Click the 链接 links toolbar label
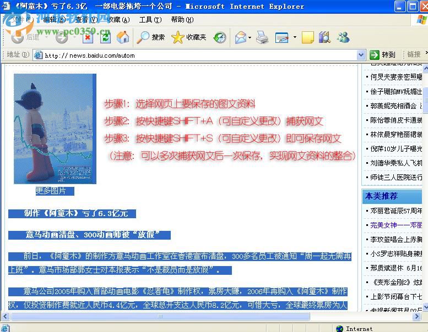Image resolution: width=428 pixels, height=332 pixels. (x=414, y=54)
